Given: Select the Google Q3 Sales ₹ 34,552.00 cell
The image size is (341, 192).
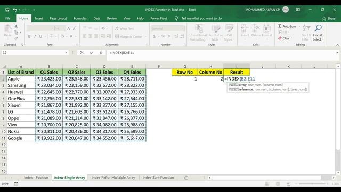Looking at the screenshot, I should [x=104, y=138].
